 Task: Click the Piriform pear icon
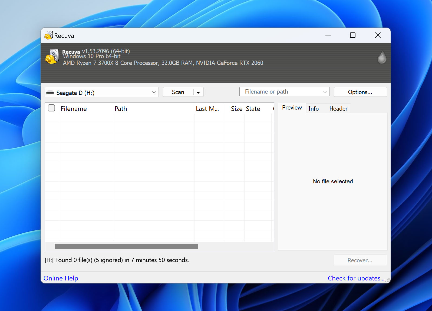click(x=382, y=57)
